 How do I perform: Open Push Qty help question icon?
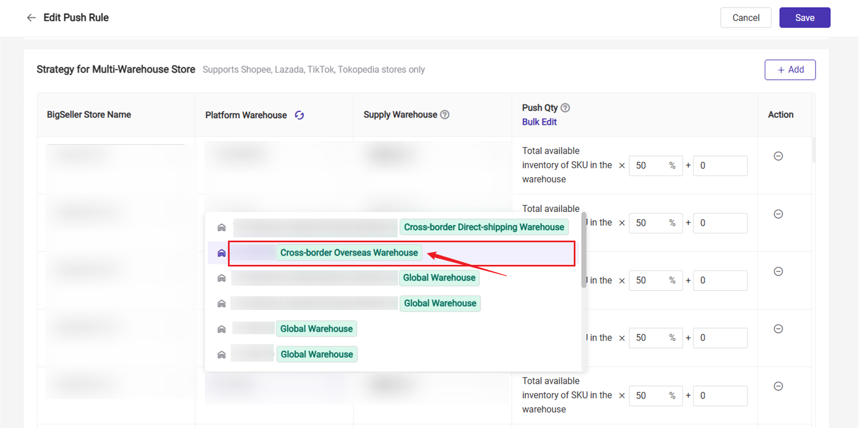coord(565,108)
